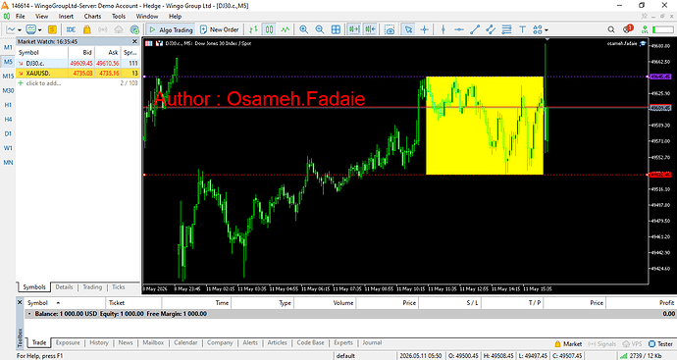The image size is (677, 360).
Task: Click the New Order button
Action: tap(220, 29)
